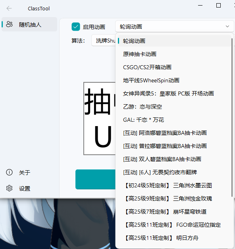235x249 pixels.
Task: Pick 【高25级7班定制】 崩坏星穹铁道
Action: coord(174,212)
